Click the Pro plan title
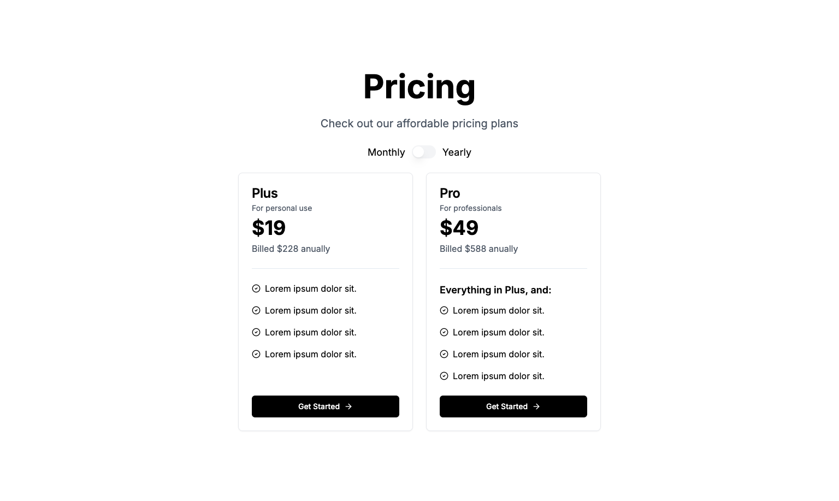Viewport: 839px width, 501px height. 450,193
